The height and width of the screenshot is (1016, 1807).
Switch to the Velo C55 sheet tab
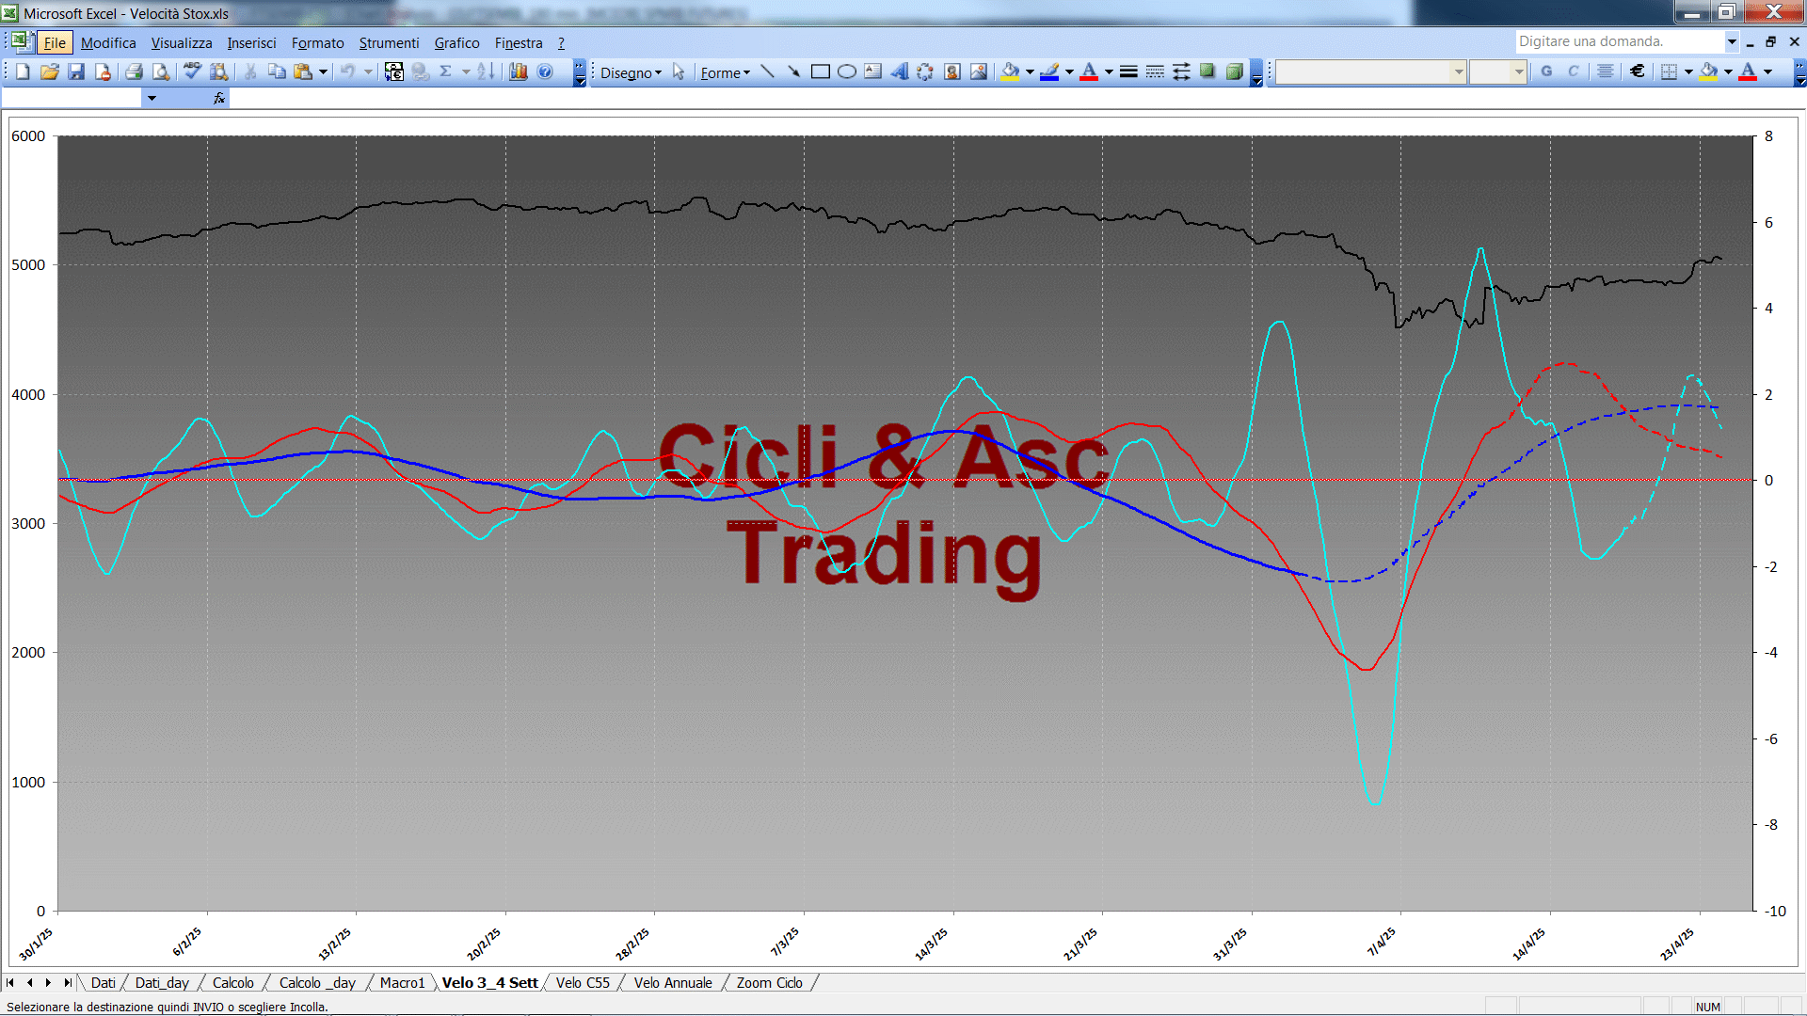(583, 982)
